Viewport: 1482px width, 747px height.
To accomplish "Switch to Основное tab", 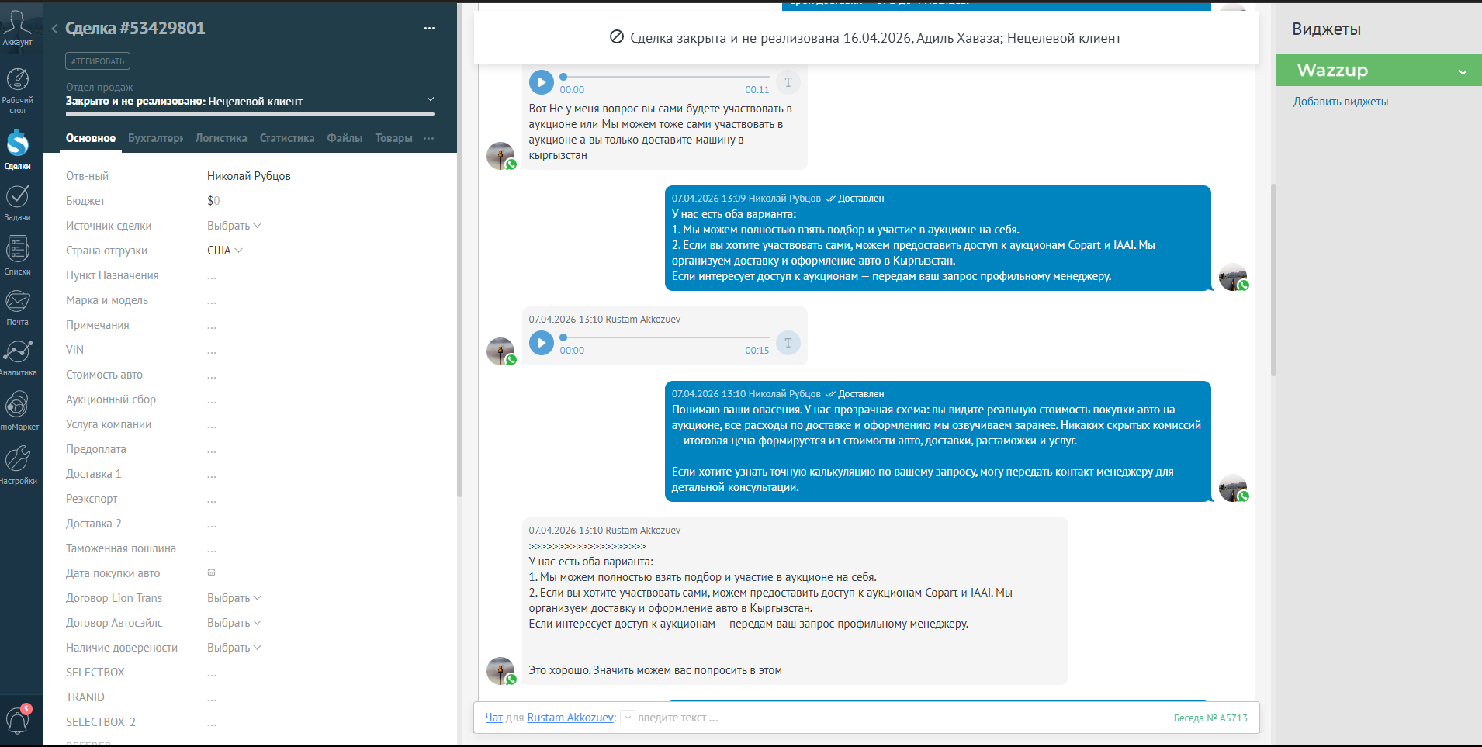I will pos(91,138).
